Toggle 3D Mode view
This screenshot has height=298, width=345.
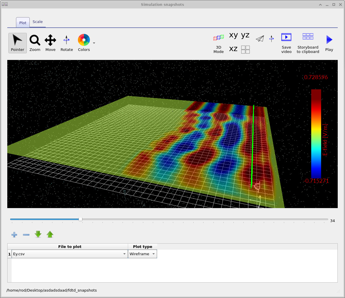pos(218,44)
